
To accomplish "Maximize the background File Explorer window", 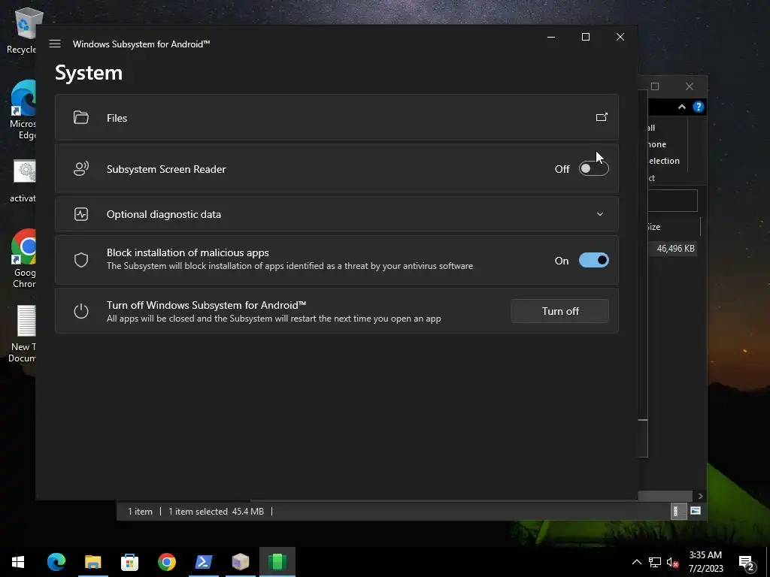I will click(x=655, y=86).
